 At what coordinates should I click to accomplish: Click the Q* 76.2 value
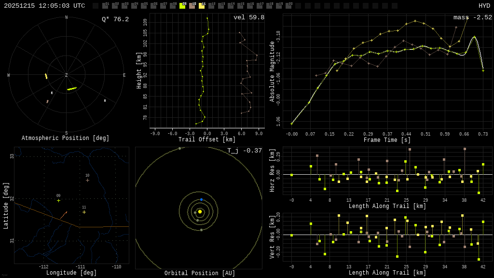click(115, 19)
